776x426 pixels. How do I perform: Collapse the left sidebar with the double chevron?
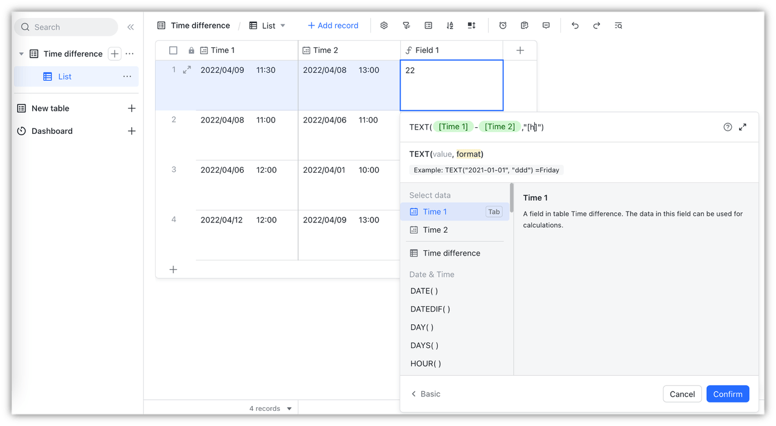[x=130, y=27]
